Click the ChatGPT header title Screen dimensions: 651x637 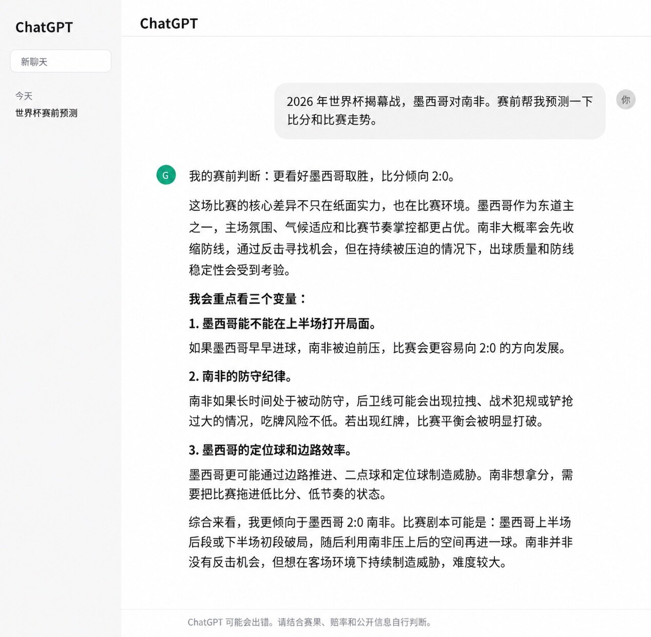[x=169, y=24]
